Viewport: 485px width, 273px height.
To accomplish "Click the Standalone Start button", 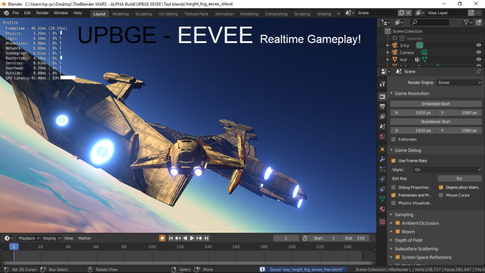I will tap(436, 122).
